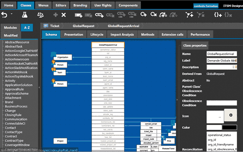Viewport: 243px width, 152px height.
Task: Click the add link icon
Action: [x=99, y=15]
